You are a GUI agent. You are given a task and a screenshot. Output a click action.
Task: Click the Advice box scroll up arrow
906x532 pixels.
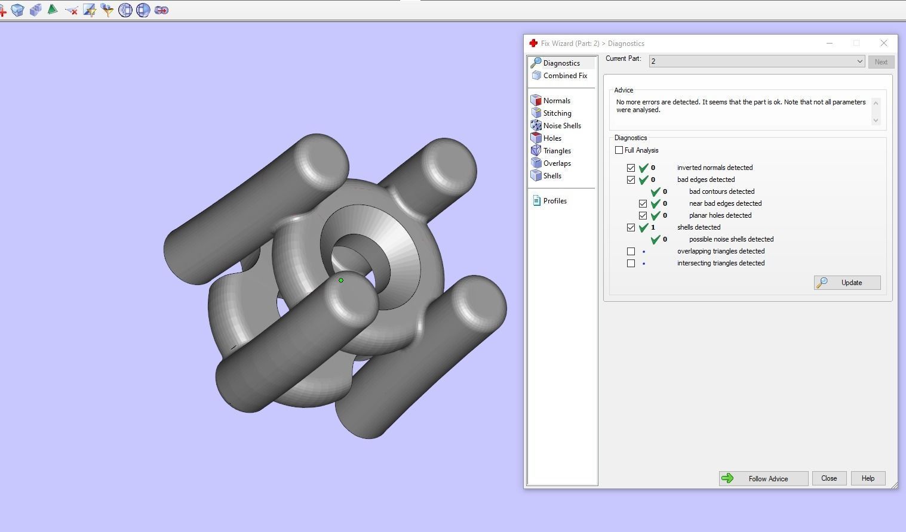pos(876,103)
